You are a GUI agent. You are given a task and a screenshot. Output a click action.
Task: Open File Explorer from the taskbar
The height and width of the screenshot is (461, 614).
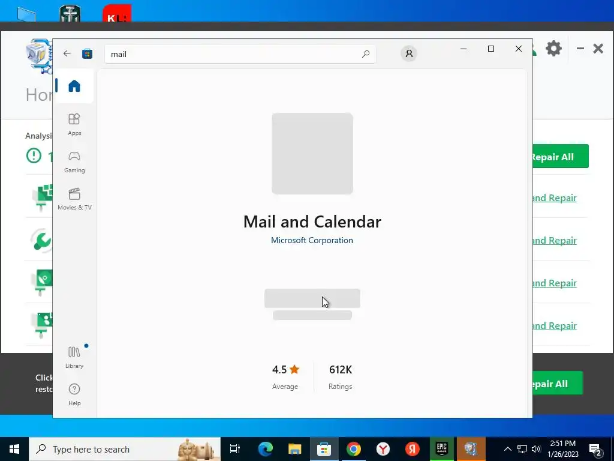[294, 449]
